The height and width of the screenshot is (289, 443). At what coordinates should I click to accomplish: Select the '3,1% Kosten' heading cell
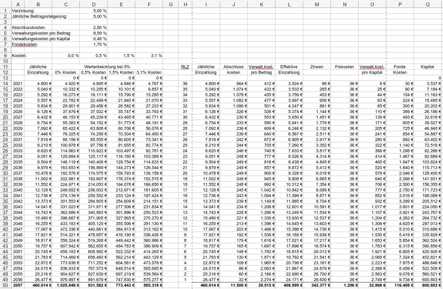(149, 72)
